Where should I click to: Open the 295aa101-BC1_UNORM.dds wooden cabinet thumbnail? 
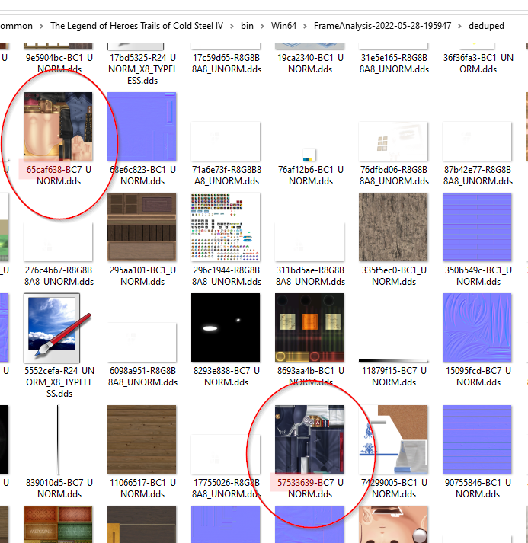pos(142,227)
